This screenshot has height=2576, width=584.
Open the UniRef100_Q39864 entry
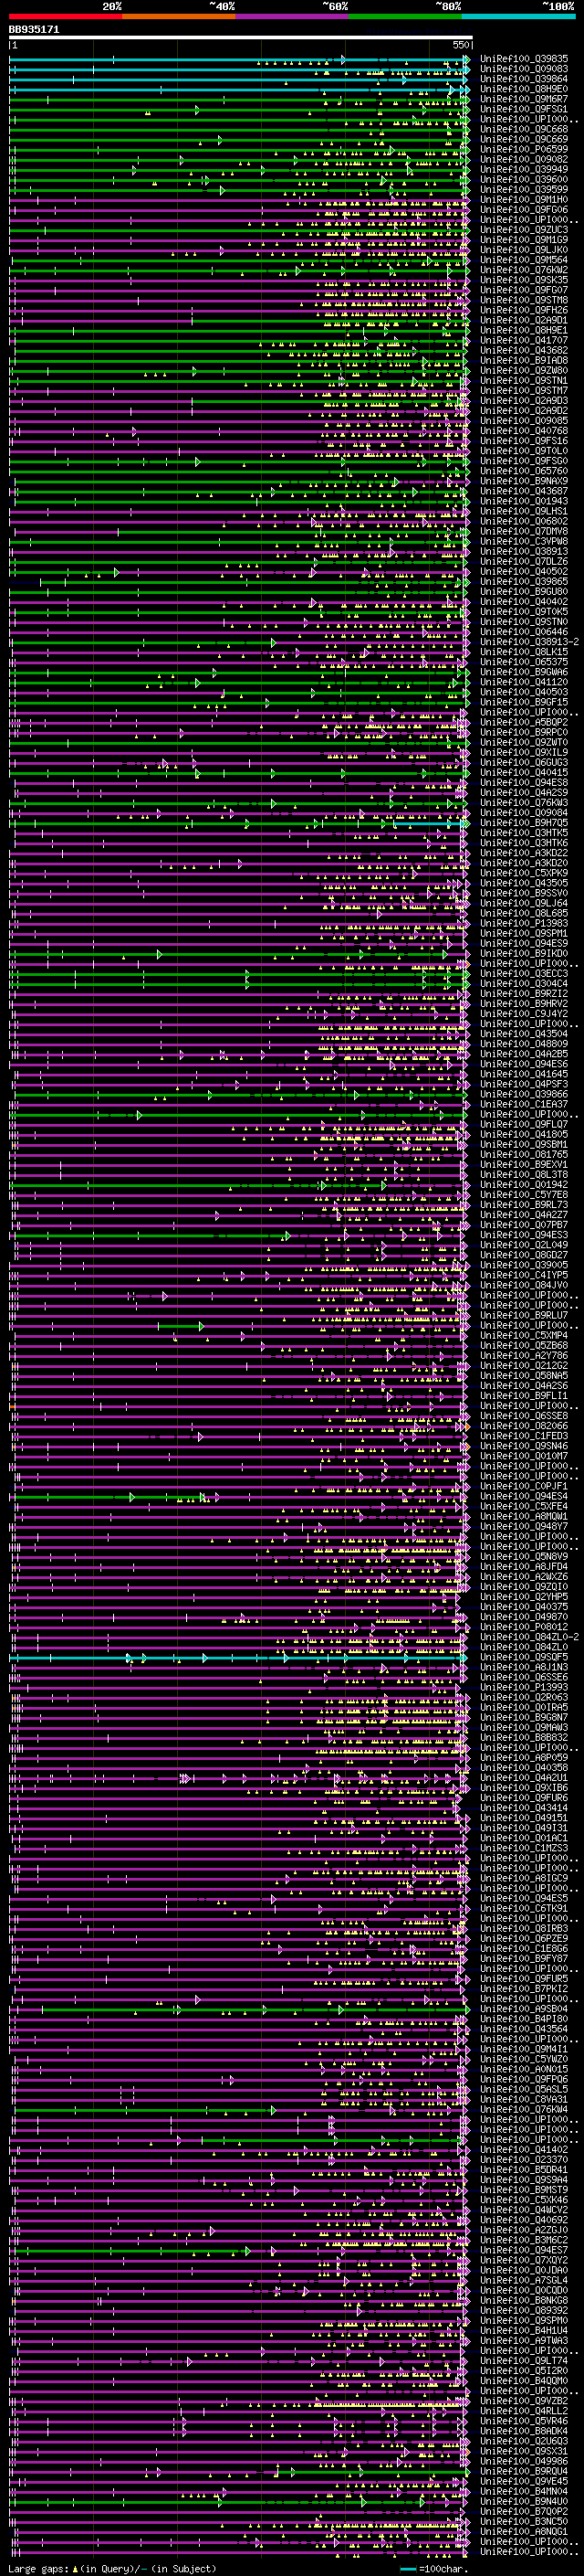(x=524, y=79)
